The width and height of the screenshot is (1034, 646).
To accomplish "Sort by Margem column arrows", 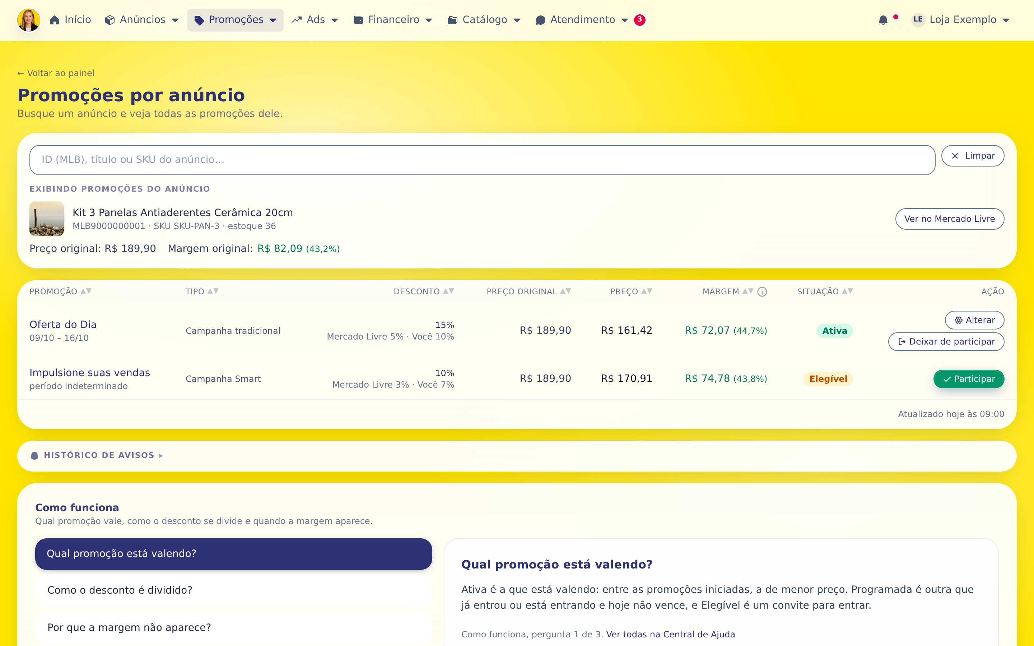I will pyautogui.click(x=748, y=291).
